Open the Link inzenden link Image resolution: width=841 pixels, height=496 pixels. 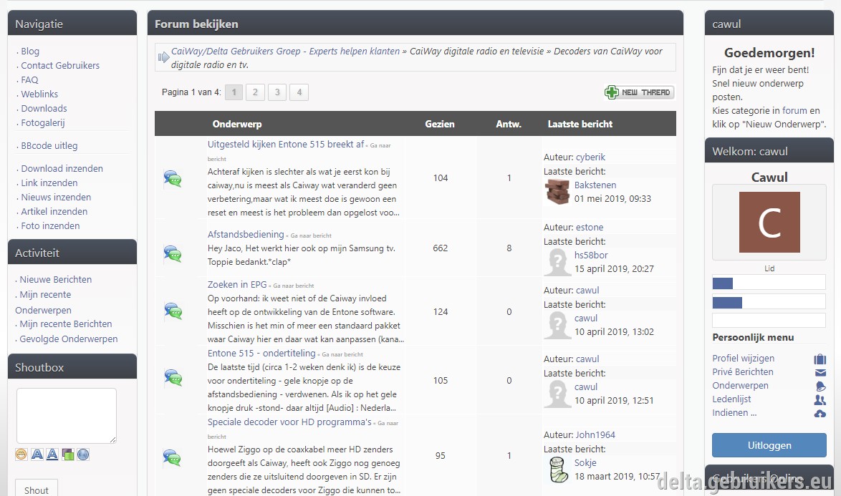tap(49, 183)
